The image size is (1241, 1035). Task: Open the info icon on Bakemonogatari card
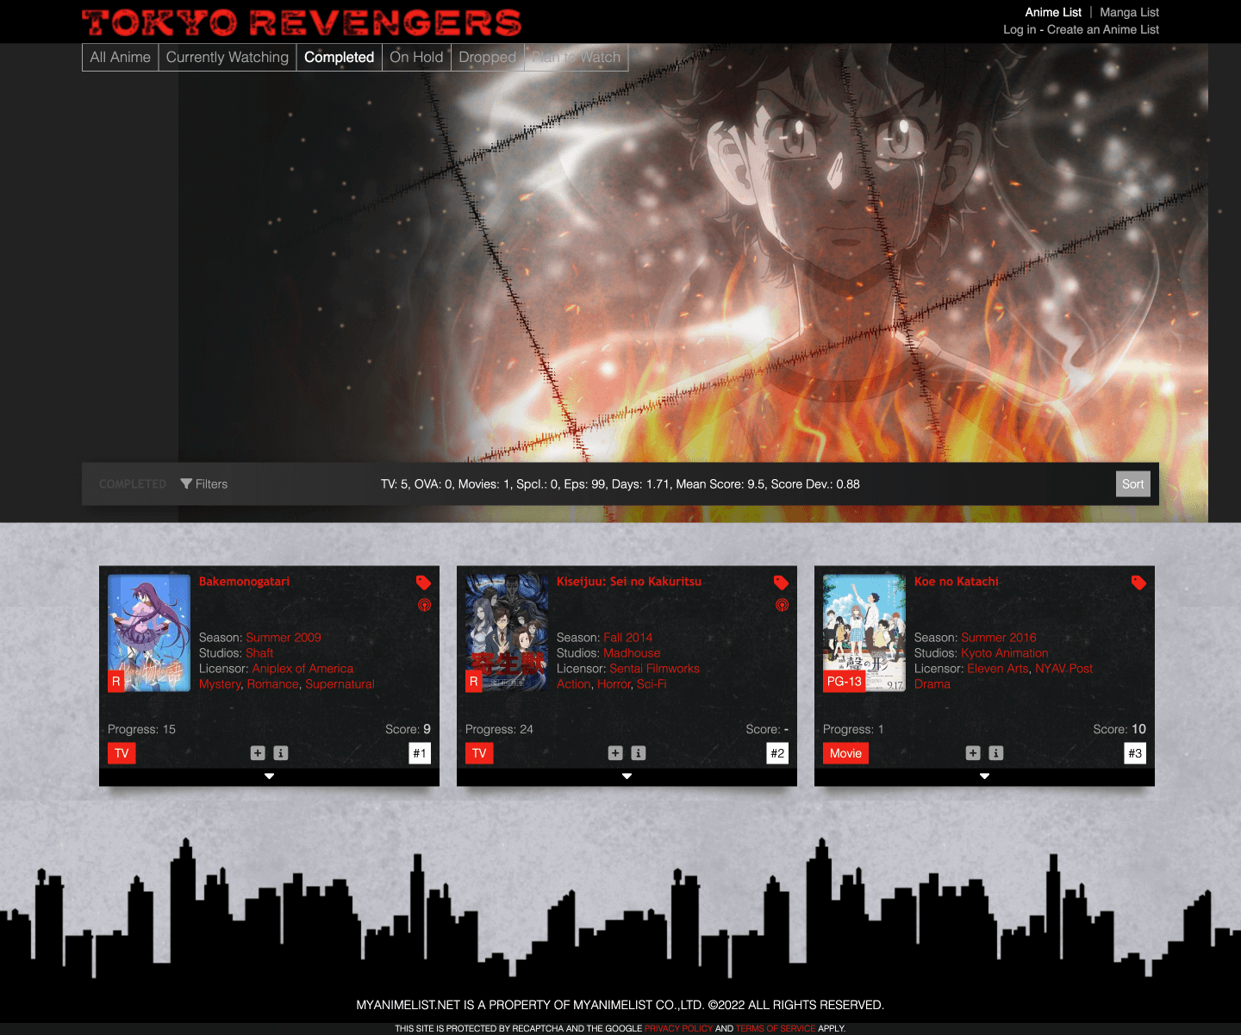(x=281, y=753)
